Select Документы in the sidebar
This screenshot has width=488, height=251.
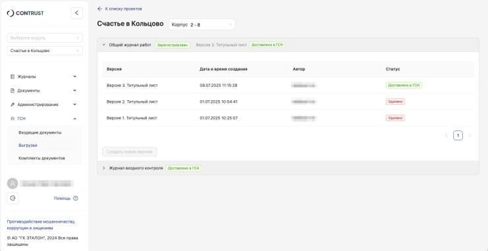click(x=28, y=91)
